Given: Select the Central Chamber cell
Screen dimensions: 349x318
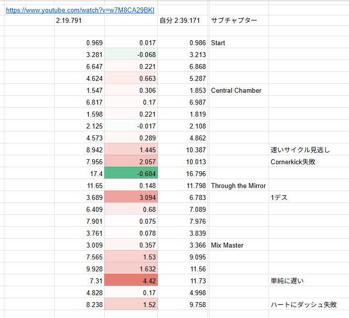Looking at the screenshot, I should coord(239,90).
